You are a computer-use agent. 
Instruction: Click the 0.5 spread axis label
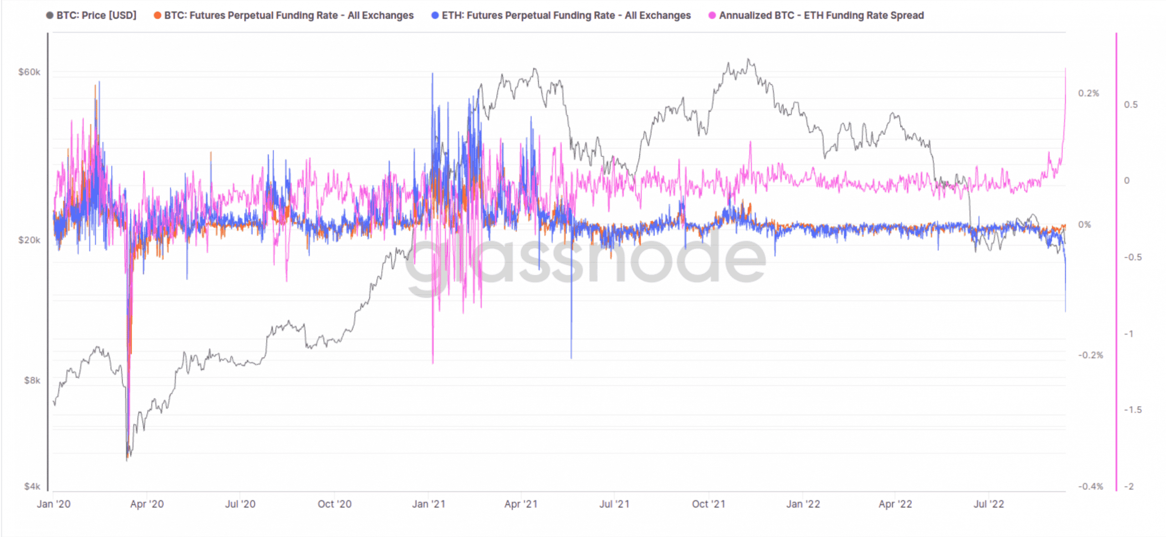click(1130, 105)
